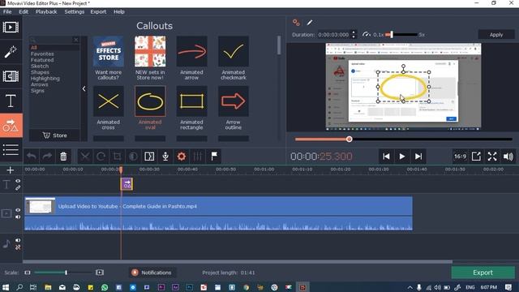Open the Settings menu
This screenshot has height=292, width=519.
point(74,11)
